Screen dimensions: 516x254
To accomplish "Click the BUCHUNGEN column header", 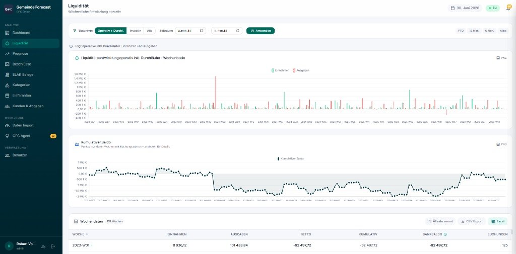I will coord(497,234).
